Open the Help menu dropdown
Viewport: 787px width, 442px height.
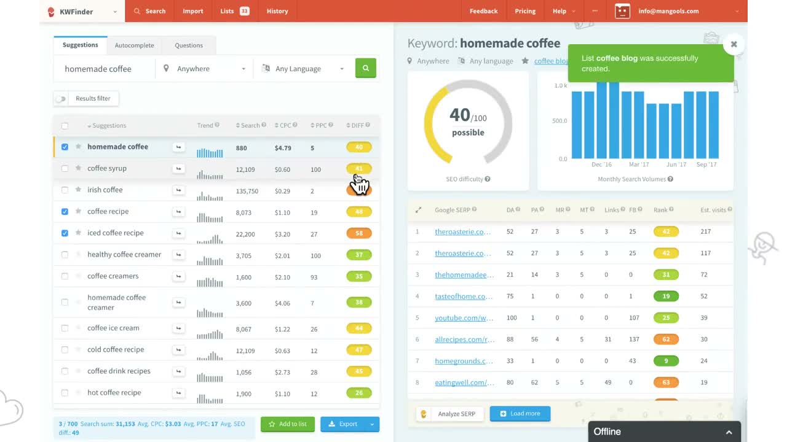[x=563, y=11]
